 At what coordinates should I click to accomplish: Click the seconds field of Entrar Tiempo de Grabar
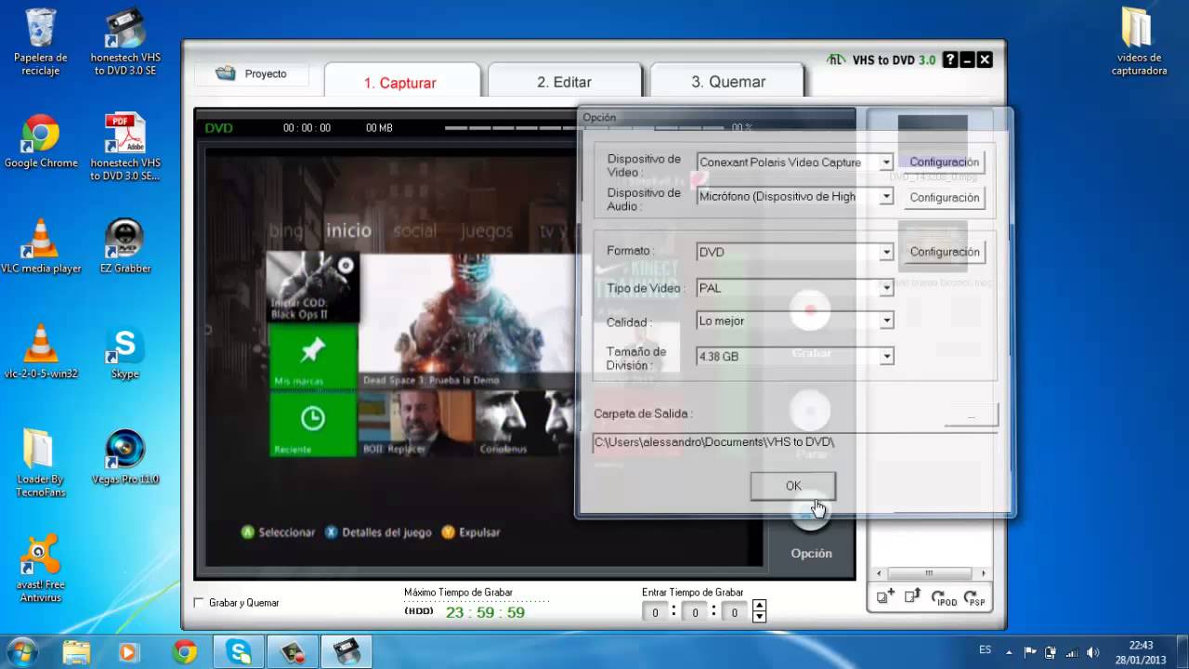[x=735, y=612]
